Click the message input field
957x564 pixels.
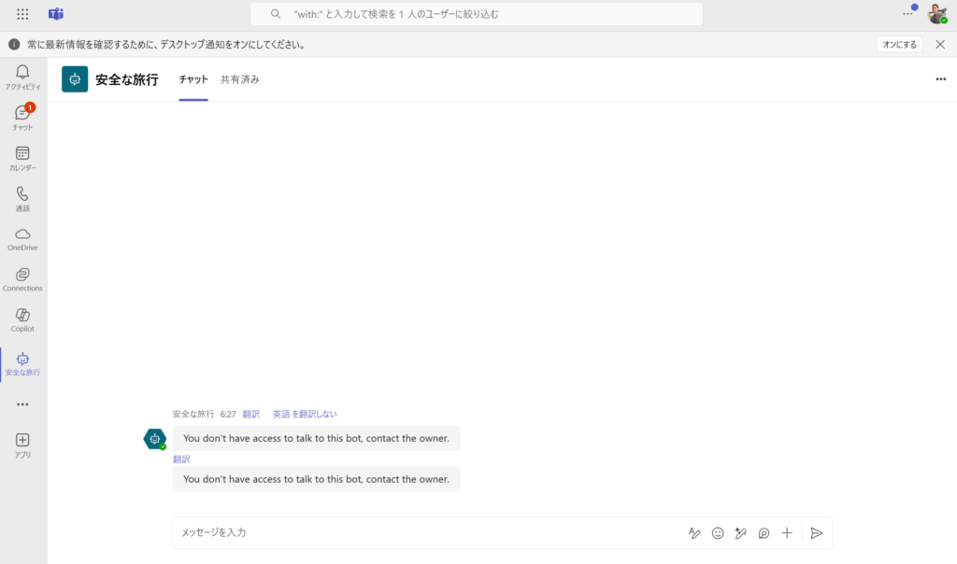421,532
